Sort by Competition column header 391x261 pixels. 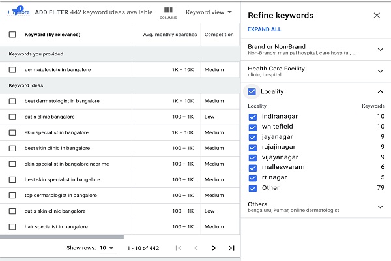[219, 35]
